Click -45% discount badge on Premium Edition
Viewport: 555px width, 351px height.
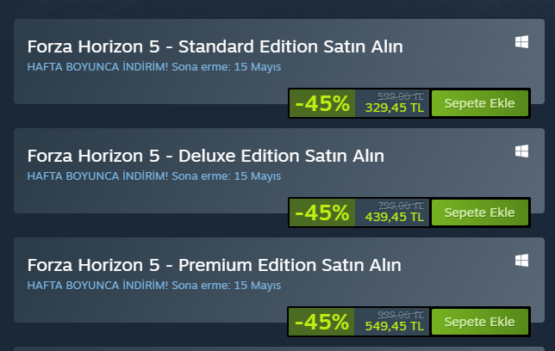tap(321, 322)
